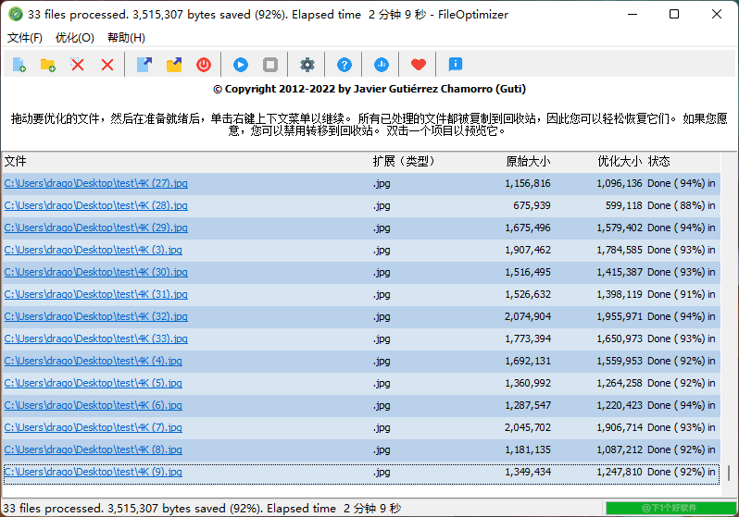Viewport: 739px width, 517px height.
Task: Click the Add files toolbar icon
Action: click(19, 65)
